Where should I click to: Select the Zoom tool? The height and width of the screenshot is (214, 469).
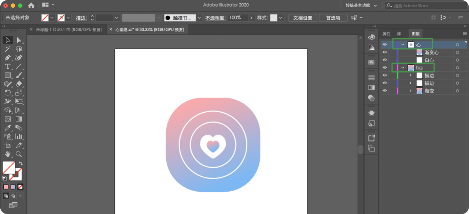tap(19, 154)
